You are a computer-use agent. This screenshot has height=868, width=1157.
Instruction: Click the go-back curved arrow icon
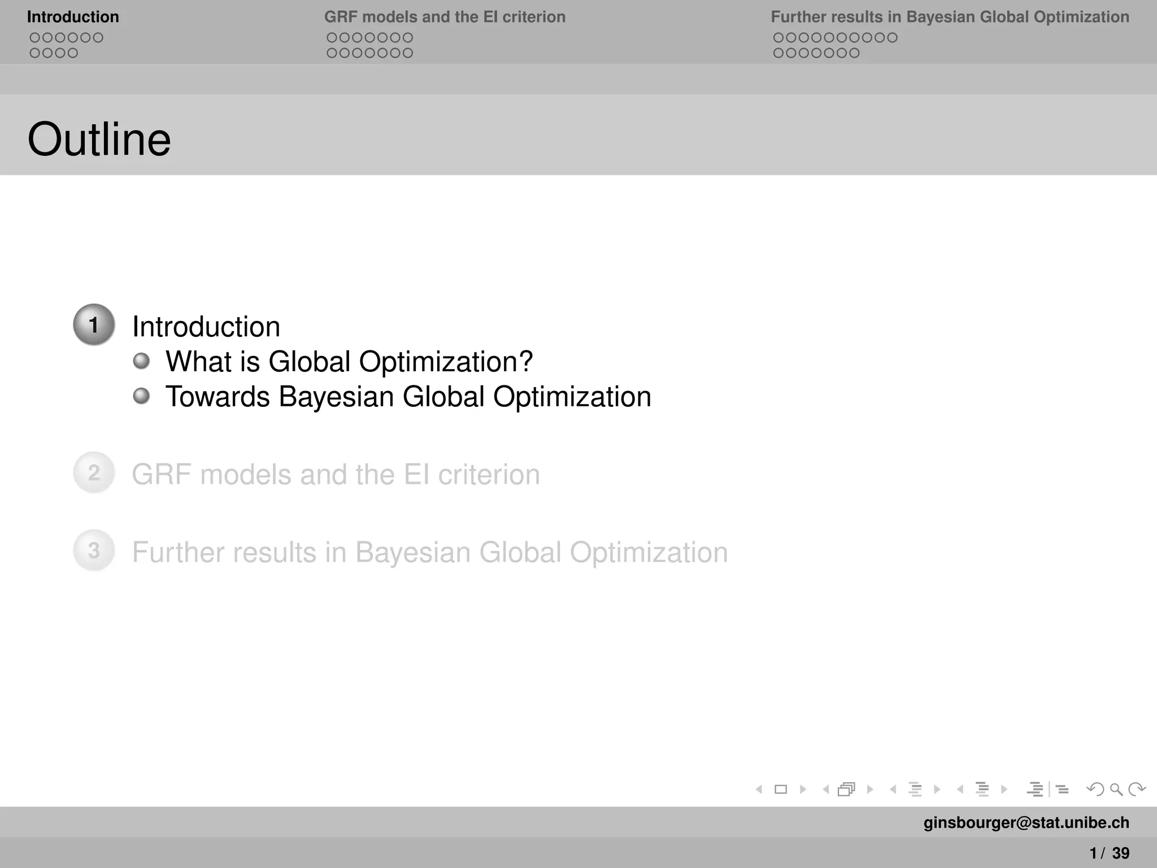click(1095, 789)
